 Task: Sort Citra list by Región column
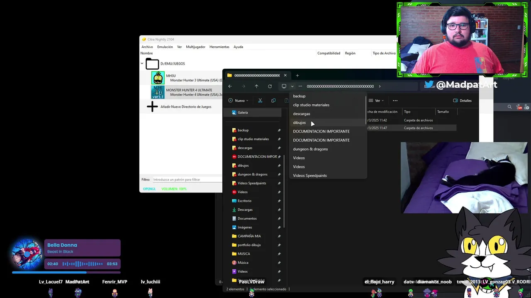pyautogui.click(x=350, y=53)
